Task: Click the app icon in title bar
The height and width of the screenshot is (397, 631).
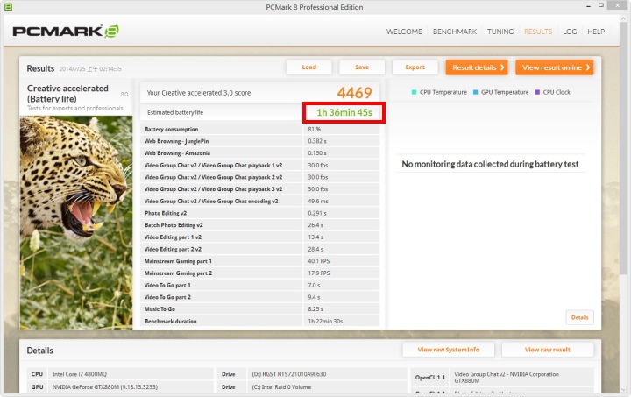Action: (7, 7)
